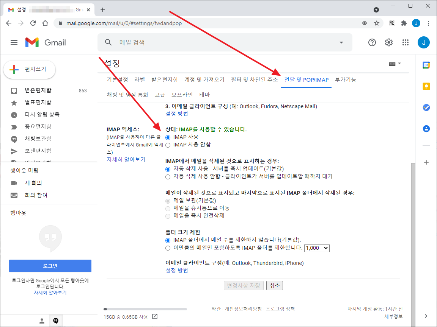Image resolution: width=437 pixels, height=327 pixels.
Task: Go to the browser home page
Action: (45, 23)
